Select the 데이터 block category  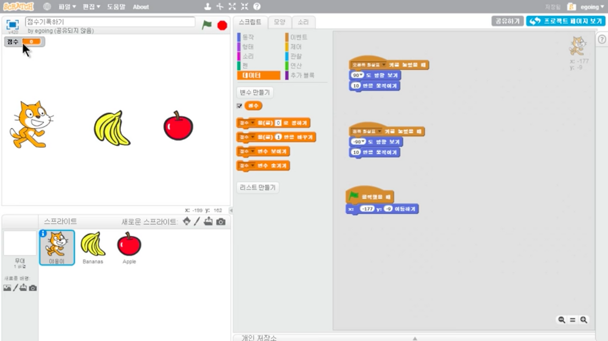tap(259, 75)
